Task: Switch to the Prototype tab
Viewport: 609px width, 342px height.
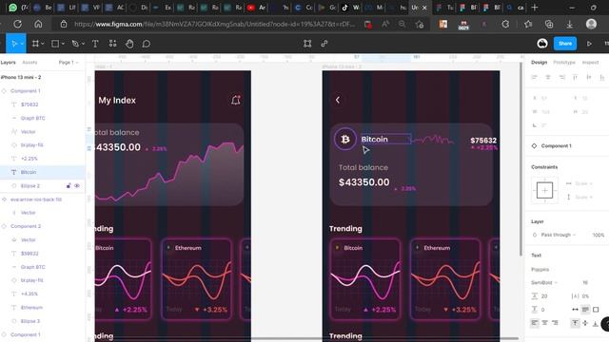Action: point(564,62)
